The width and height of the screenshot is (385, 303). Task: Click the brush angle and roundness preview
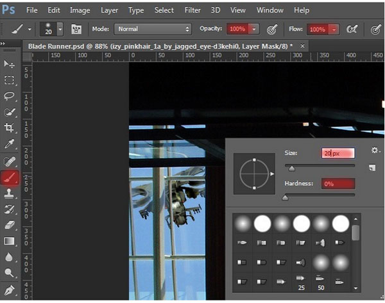click(254, 174)
